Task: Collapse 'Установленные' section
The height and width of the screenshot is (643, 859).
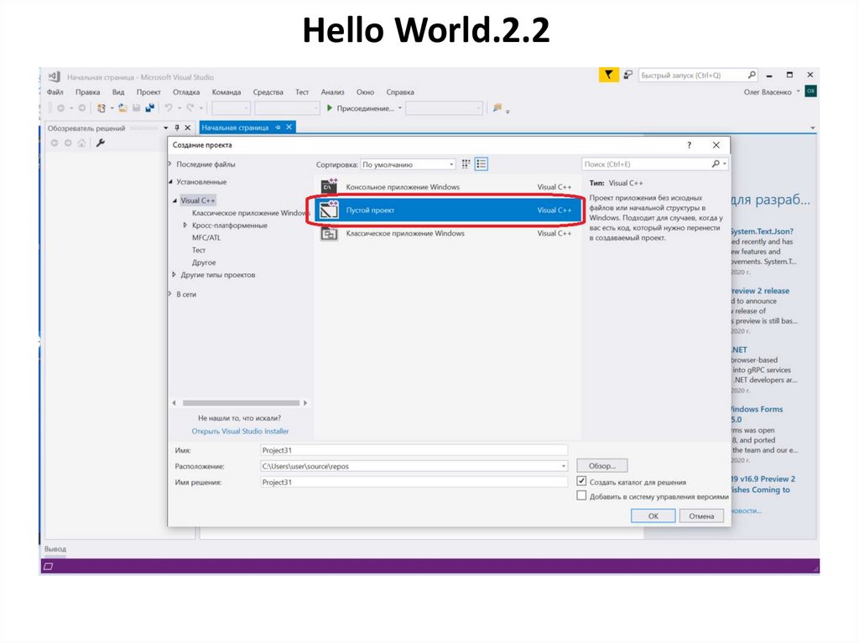Action: click(170, 181)
